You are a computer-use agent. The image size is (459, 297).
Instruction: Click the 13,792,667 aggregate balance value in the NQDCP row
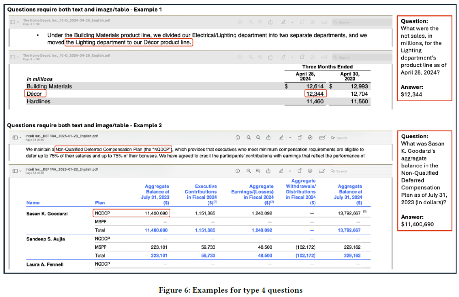point(349,213)
